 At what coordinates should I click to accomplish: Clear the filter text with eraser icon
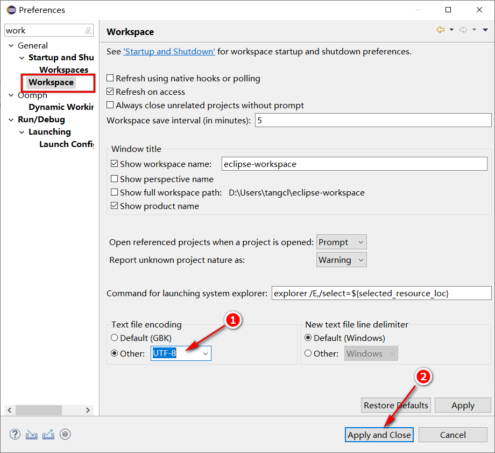click(x=88, y=31)
